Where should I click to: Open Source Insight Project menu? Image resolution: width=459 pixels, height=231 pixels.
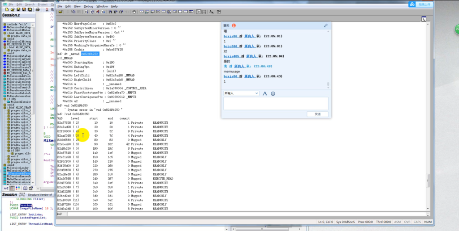tap(43, 4)
